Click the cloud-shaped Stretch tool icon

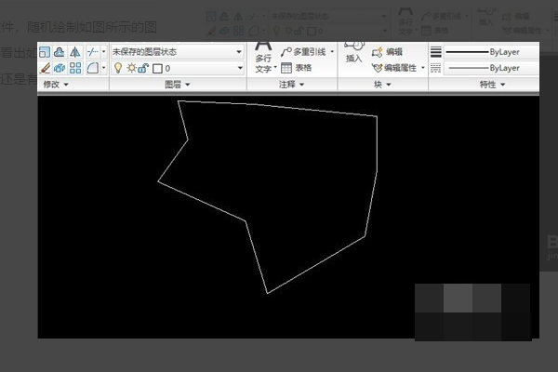click(x=60, y=52)
